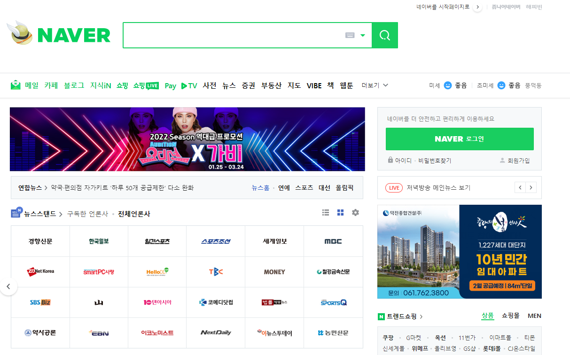The image size is (570, 355).
Task: Click the 미세 dust smiley icon
Action: [x=448, y=85]
